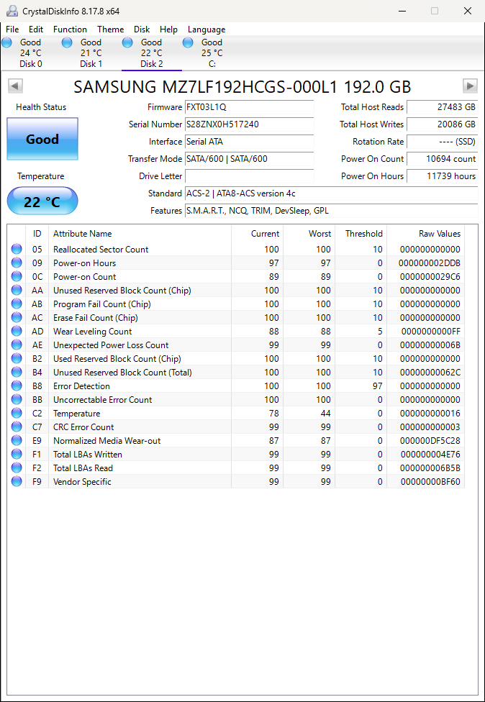
Task: Click status orb for Vendor Specific row
Action: click(17, 482)
